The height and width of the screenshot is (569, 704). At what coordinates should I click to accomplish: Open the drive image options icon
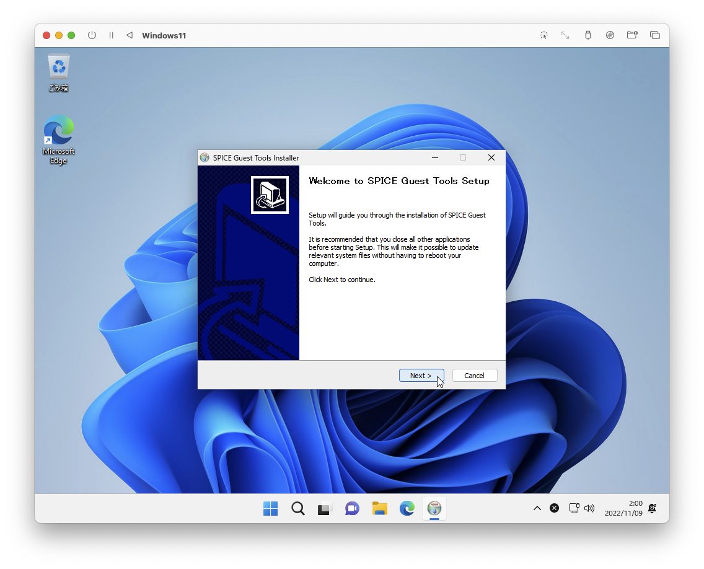point(610,35)
